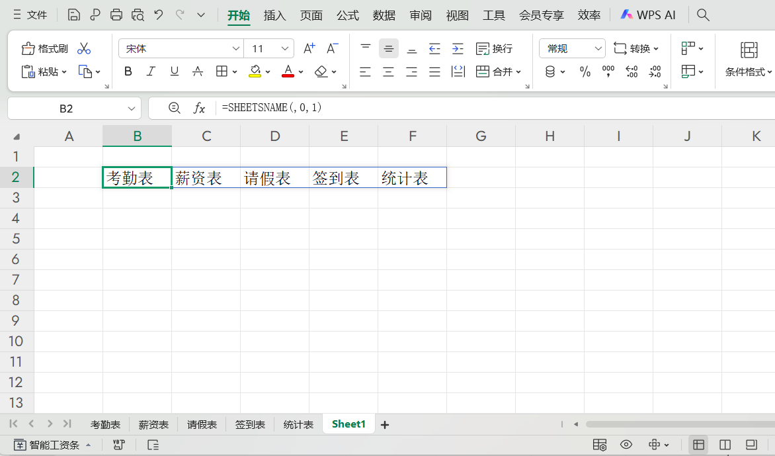Click the scissors cut icon
Screen dimensions: 775x456
[83, 48]
